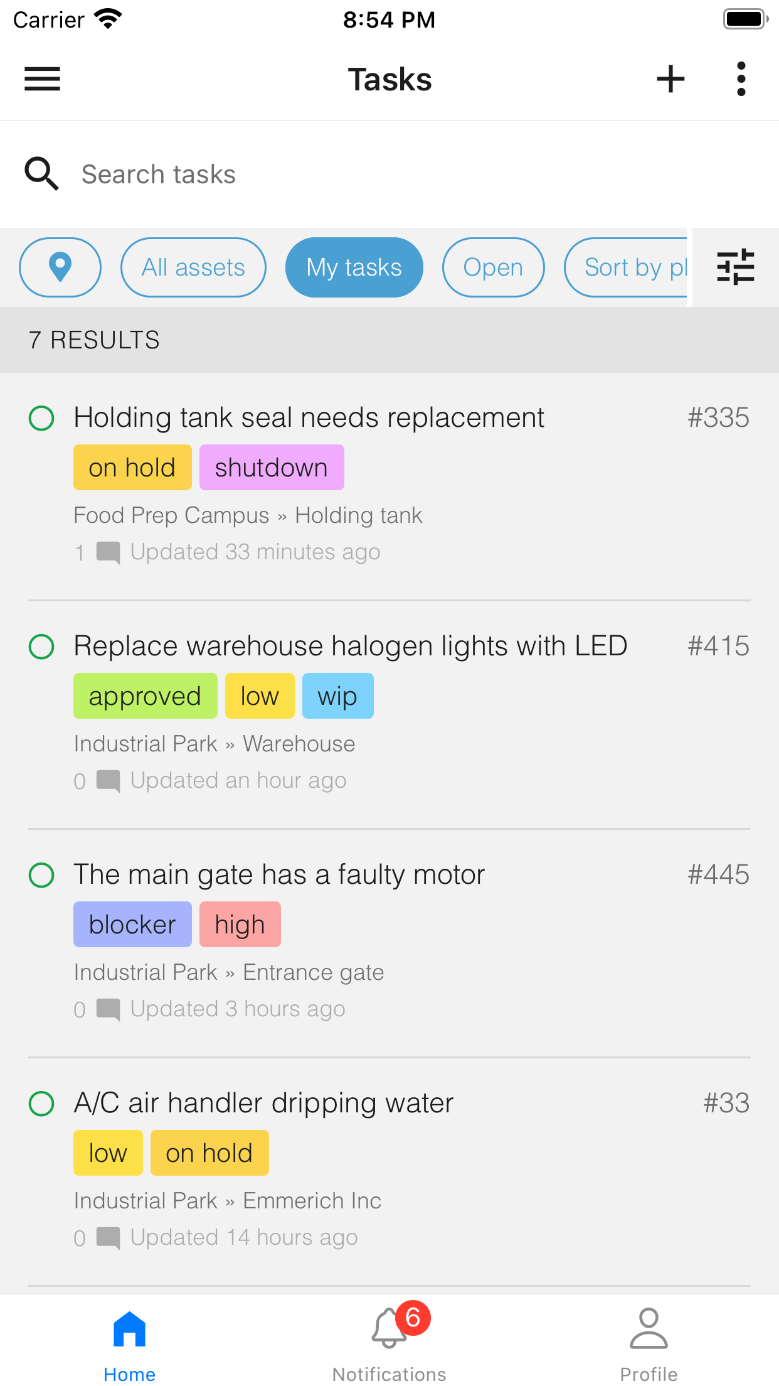Mark Holding tank seal task complete
This screenshot has width=779, height=1386.
click(x=41, y=418)
